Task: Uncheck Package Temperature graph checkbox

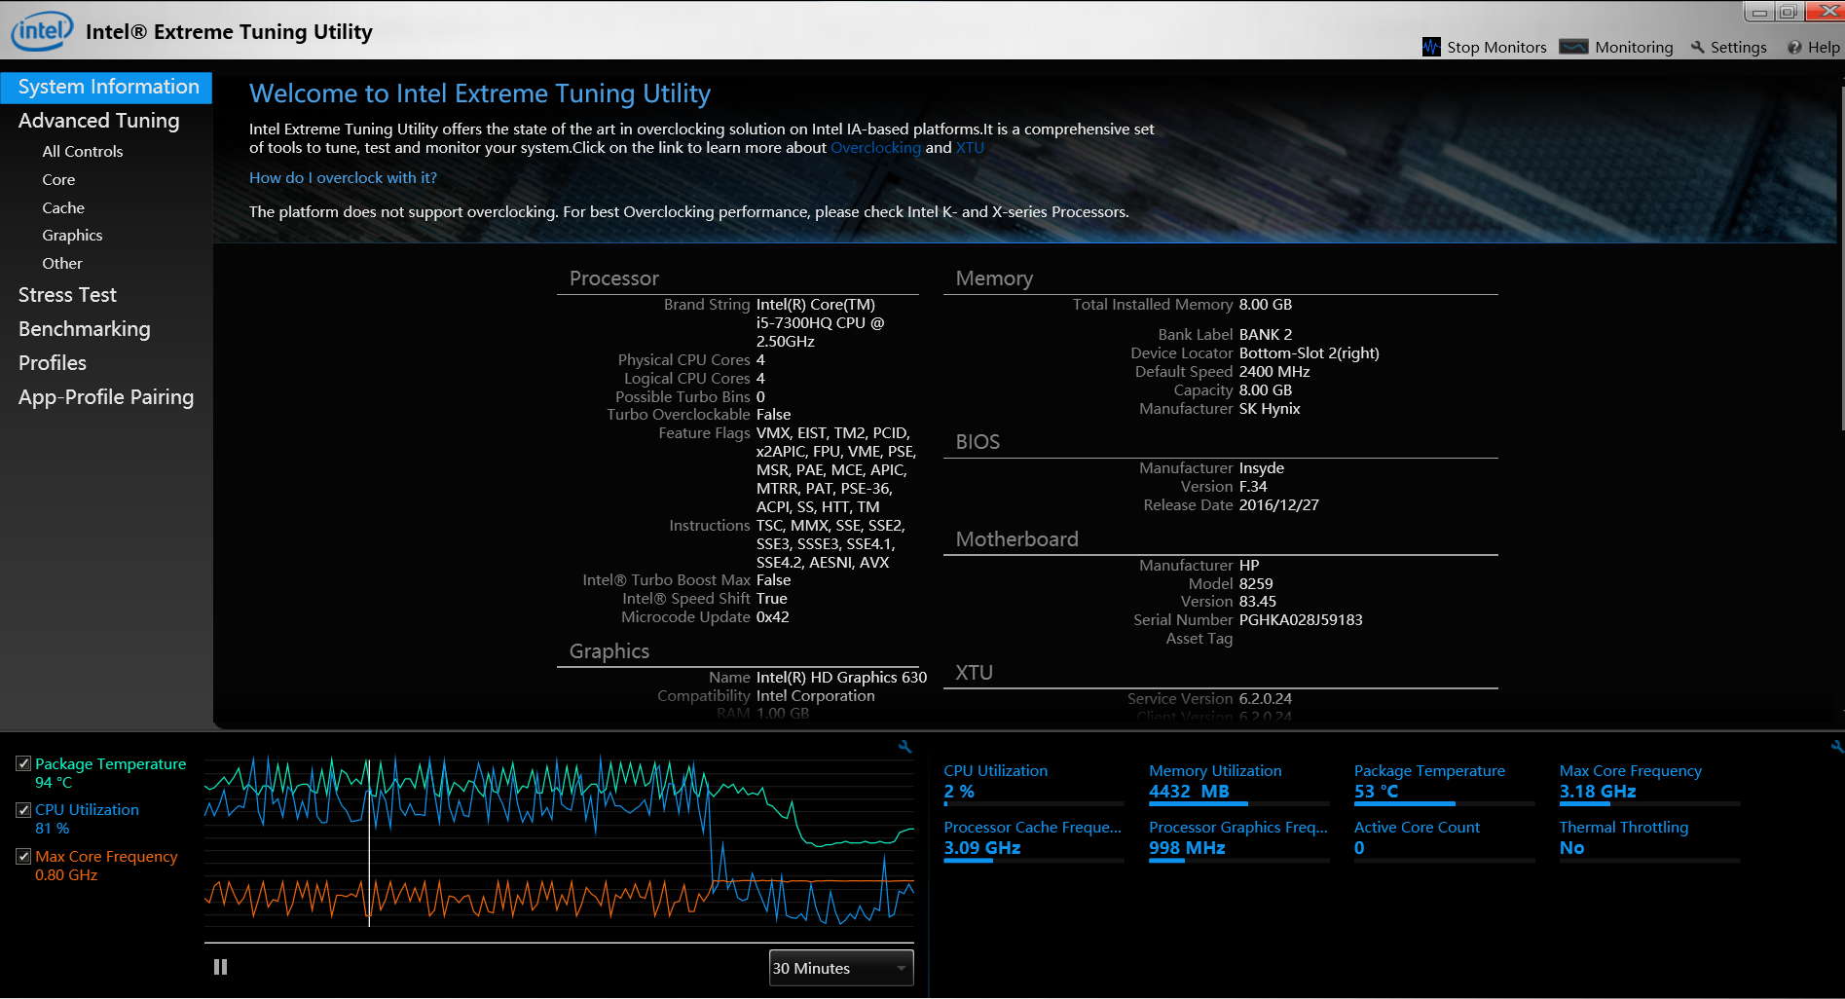Action: pos(23,763)
